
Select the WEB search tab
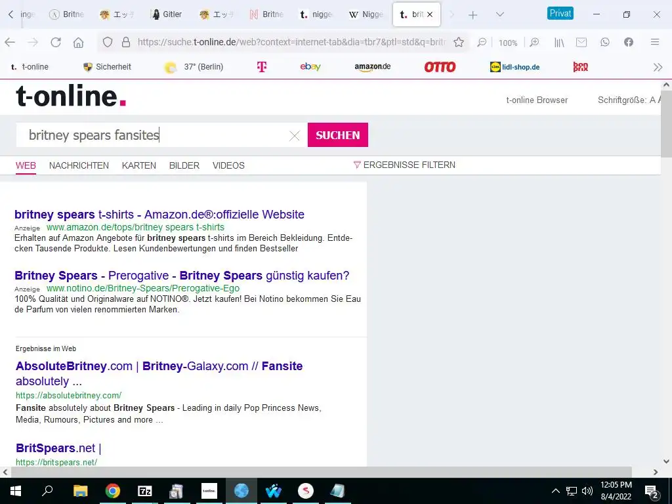point(26,165)
